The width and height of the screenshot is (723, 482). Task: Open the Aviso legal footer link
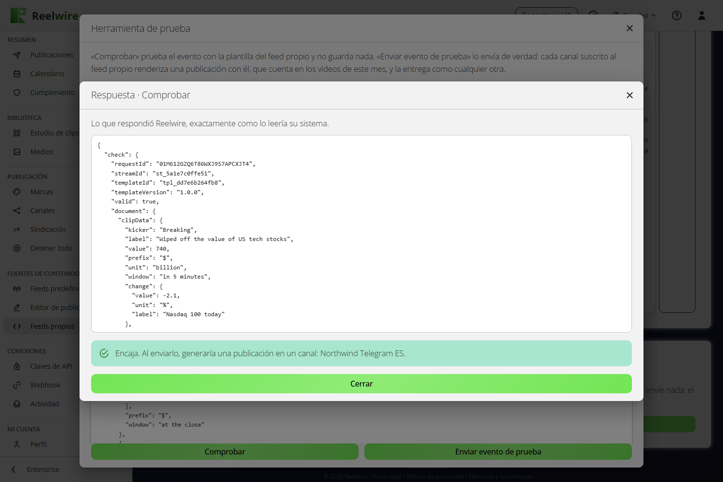point(387,477)
